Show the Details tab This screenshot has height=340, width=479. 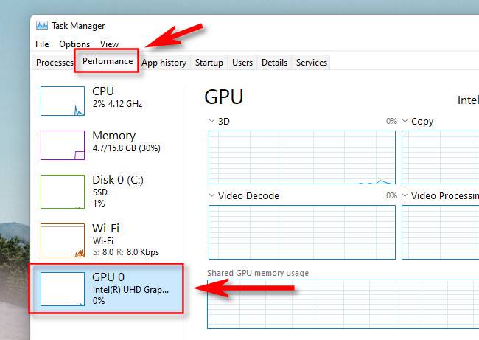coord(274,63)
